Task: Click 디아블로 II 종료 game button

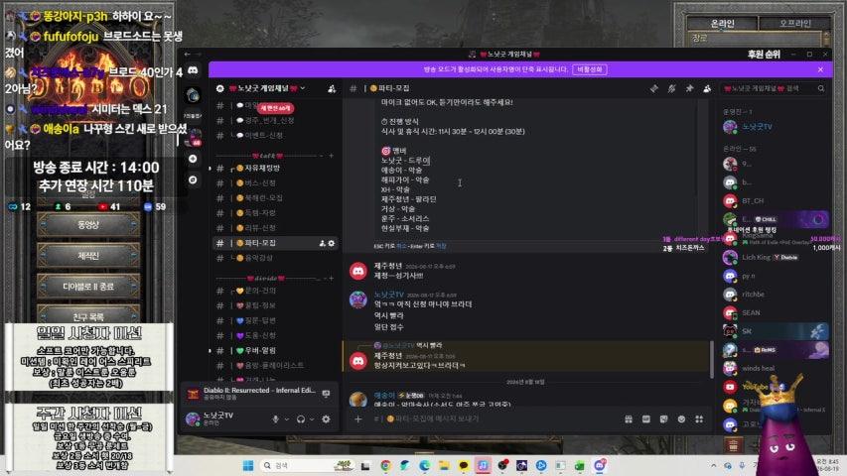Action: tap(88, 286)
